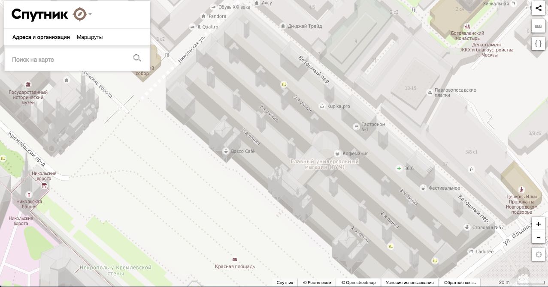Select the Bosco Café coffee icon
This screenshot has height=287, width=548.
coord(226,151)
